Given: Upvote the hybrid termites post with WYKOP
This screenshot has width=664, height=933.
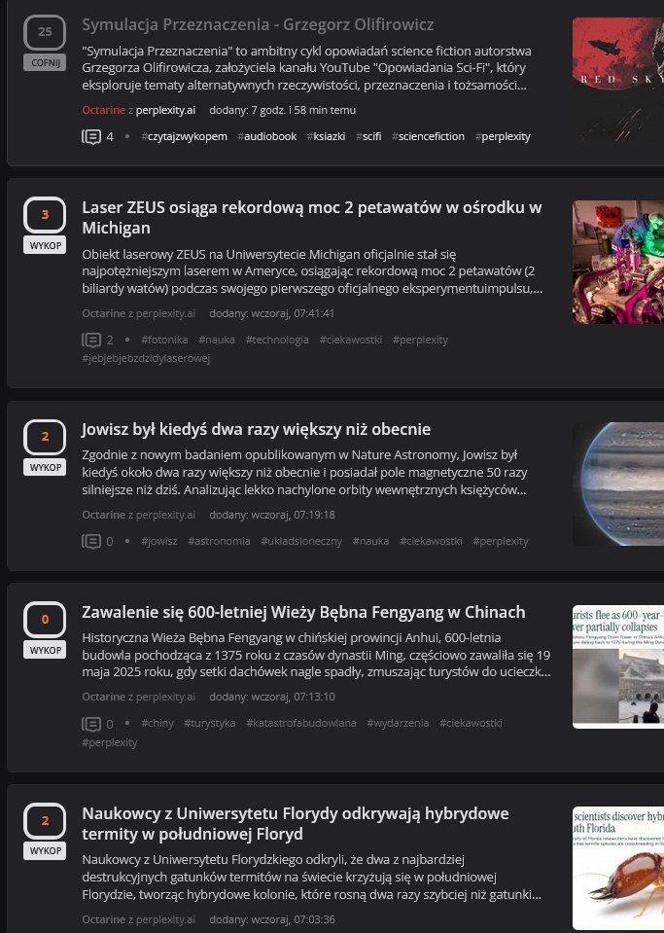Looking at the screenshot, I should click(45, 851).
